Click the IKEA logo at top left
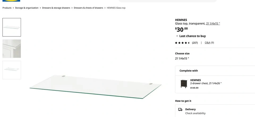The width and height of the screenshot is (255, 117). 11,1
